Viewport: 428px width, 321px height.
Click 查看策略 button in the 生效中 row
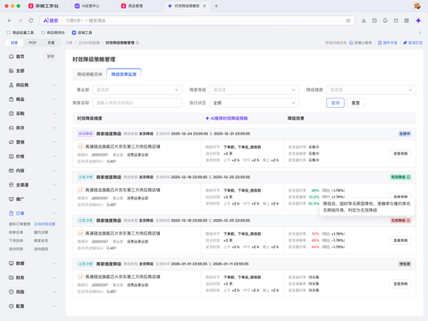(401, 154)
